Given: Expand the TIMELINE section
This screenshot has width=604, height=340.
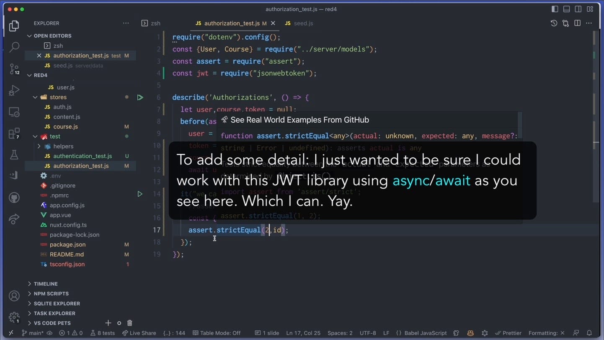Looking at the screenshot, I should [x=46, y=284].
